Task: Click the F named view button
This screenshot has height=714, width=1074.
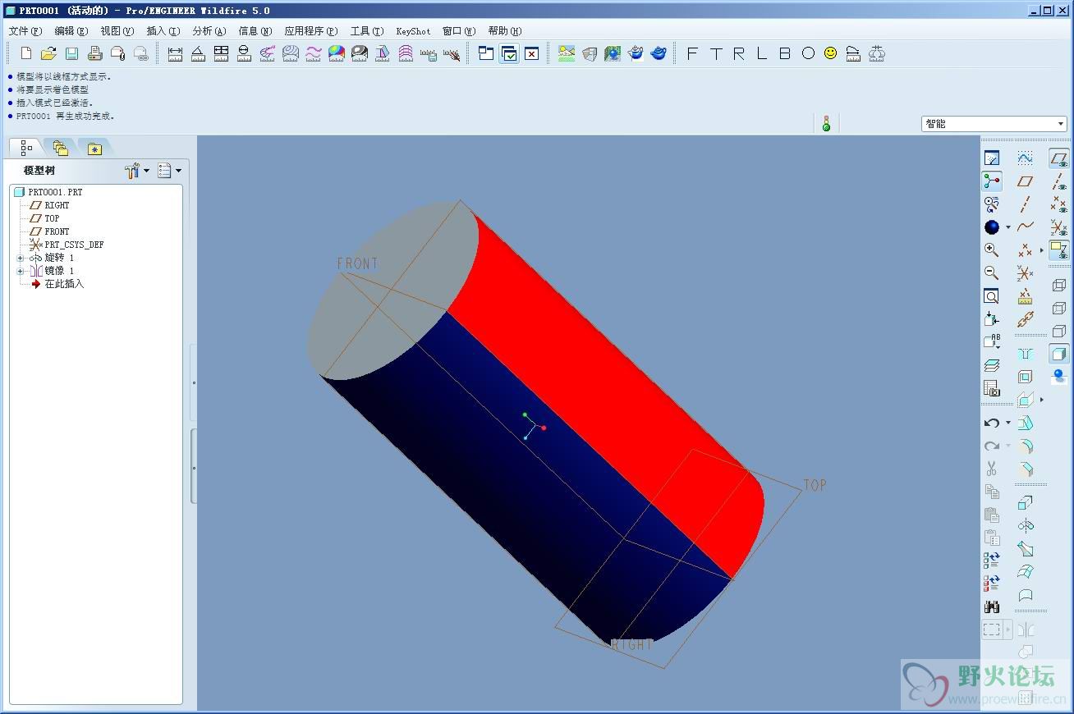Action: [692, 53]
